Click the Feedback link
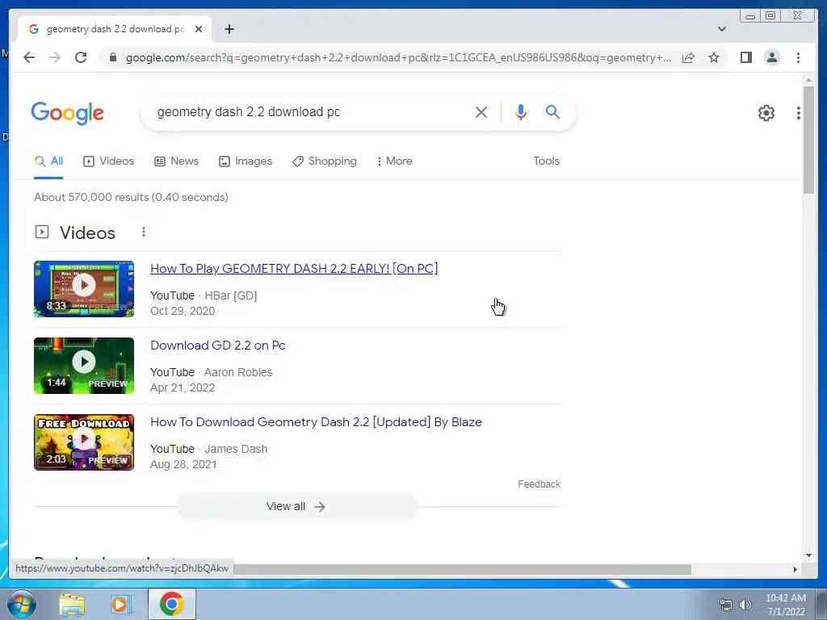The image size is (827, 620). pos(539,484)
